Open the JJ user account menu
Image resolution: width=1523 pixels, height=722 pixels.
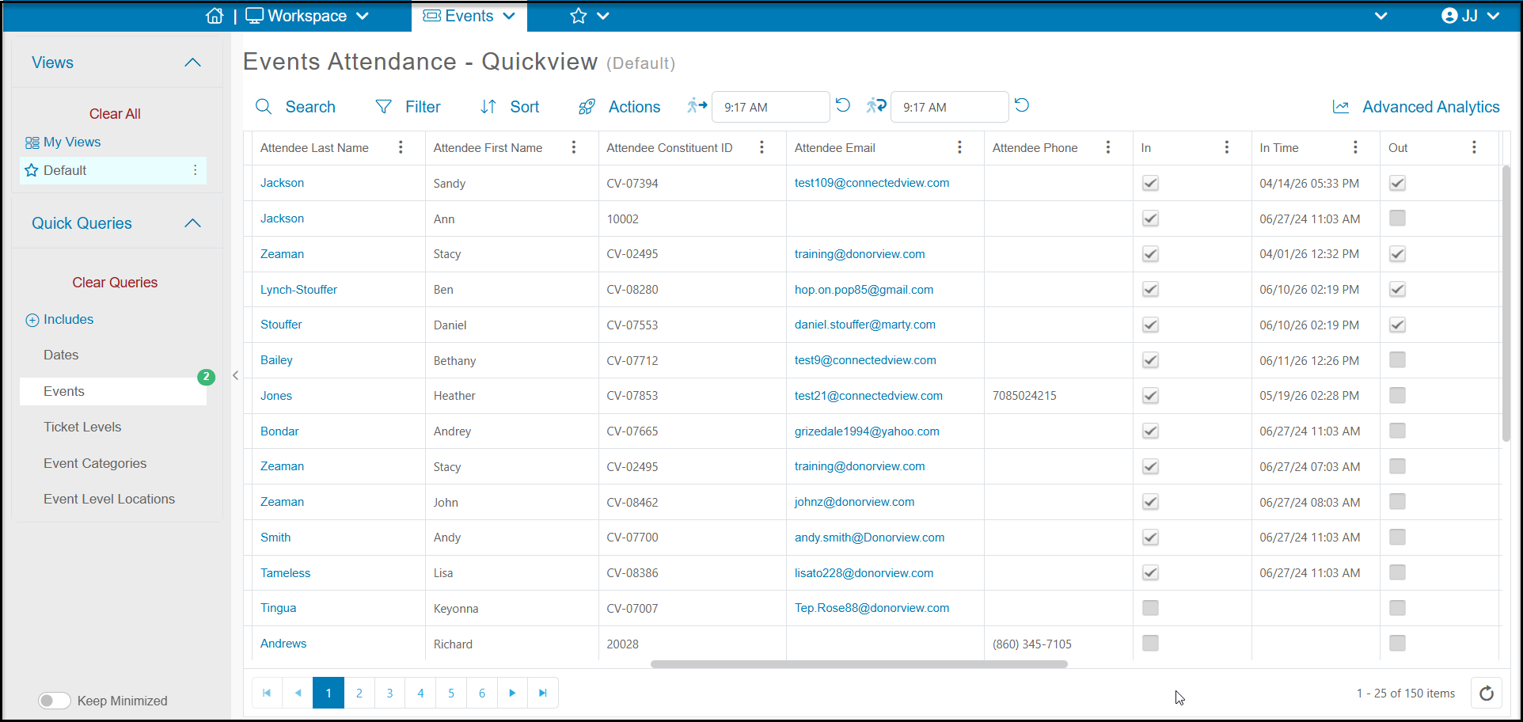point(1470,16)
